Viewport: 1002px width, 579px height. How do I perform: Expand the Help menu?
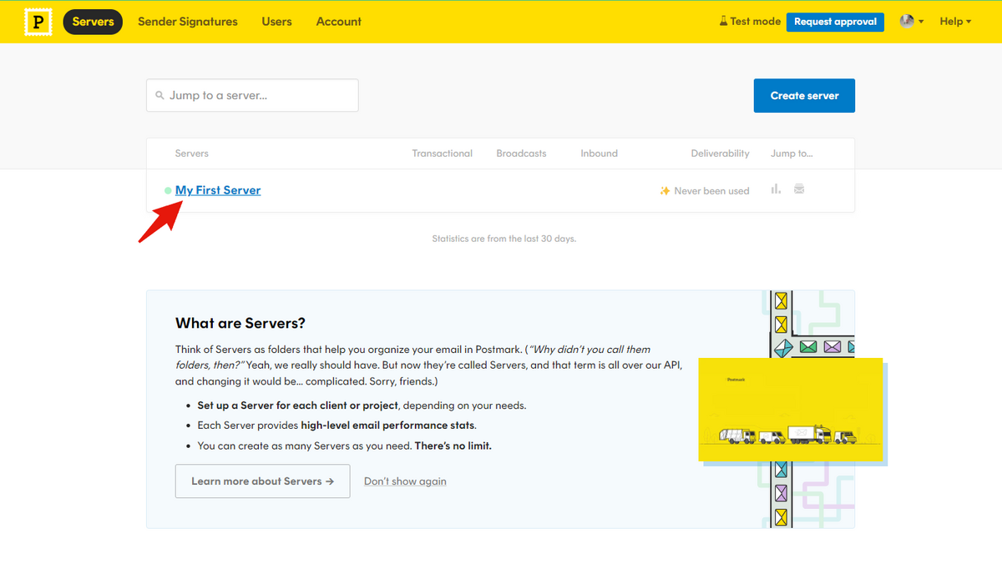955,22
